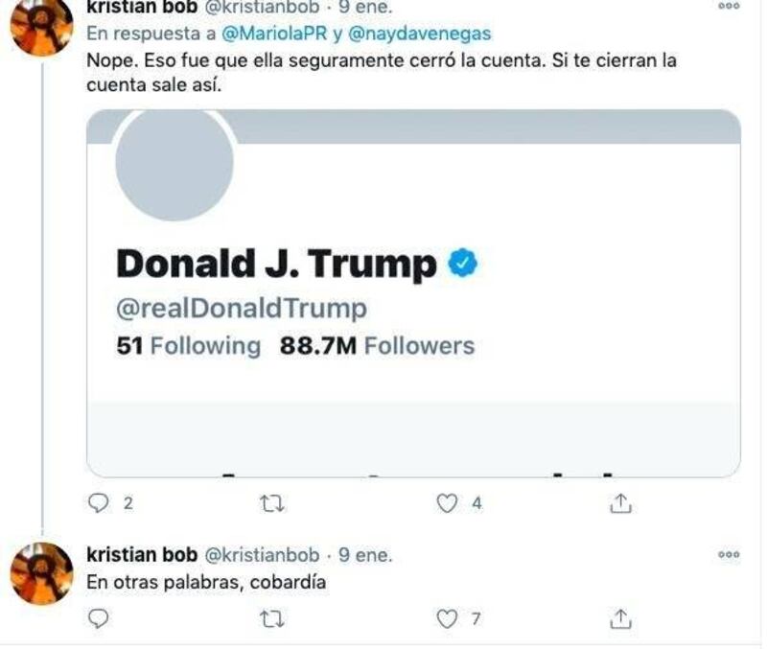Share the first tweet via share icon
The image size is (767, 649).
pyautogui.click(x=620, y=502)
